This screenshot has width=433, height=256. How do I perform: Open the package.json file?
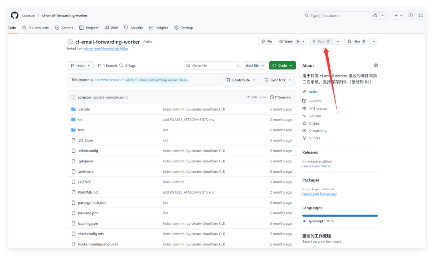[x=88, y=213]
